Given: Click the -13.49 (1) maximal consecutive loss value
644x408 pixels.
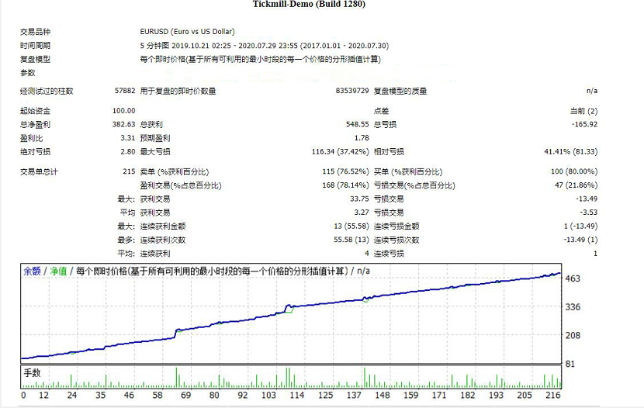Looking at the screenshot, I should pos(580,240).
